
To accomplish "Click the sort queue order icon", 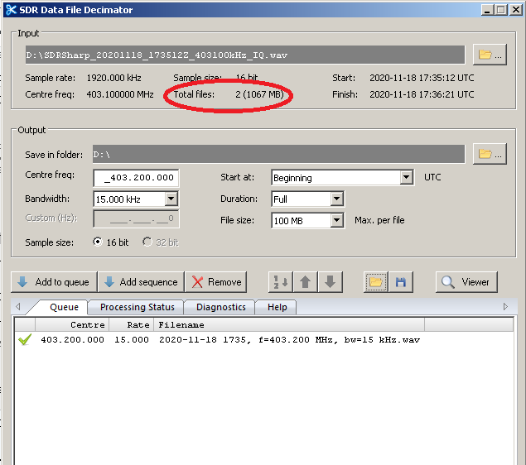I will (x=281, y=282).
